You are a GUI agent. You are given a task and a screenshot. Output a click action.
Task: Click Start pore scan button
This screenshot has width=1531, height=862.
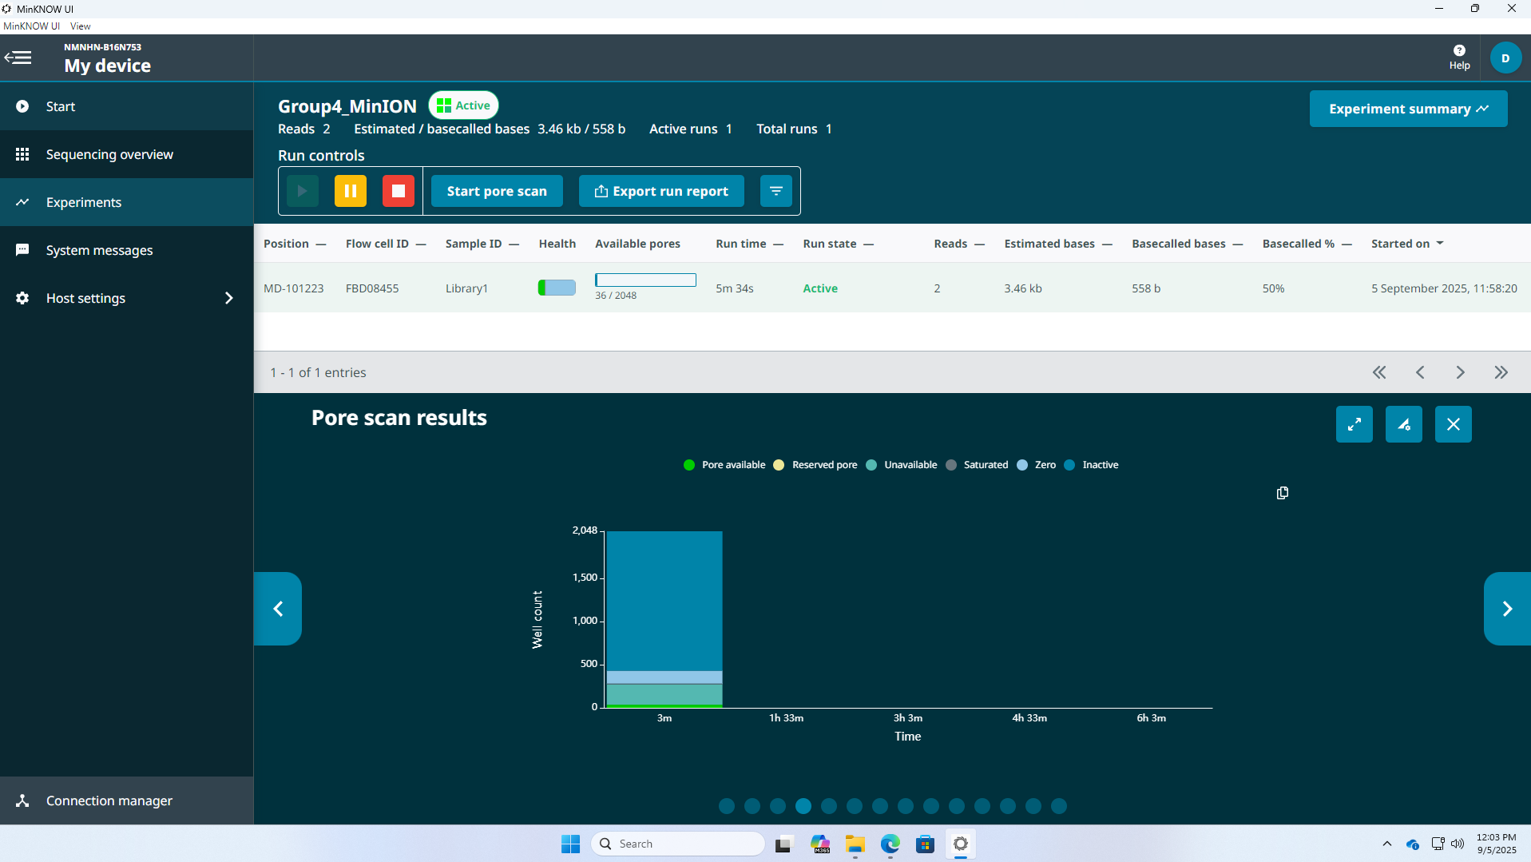496,191
